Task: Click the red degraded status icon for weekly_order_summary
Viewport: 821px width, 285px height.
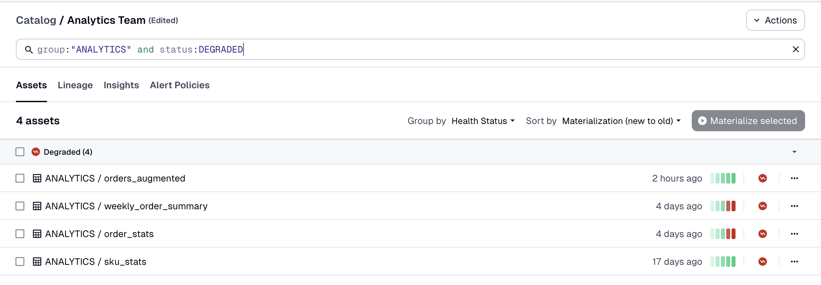Action: point(763,206)
